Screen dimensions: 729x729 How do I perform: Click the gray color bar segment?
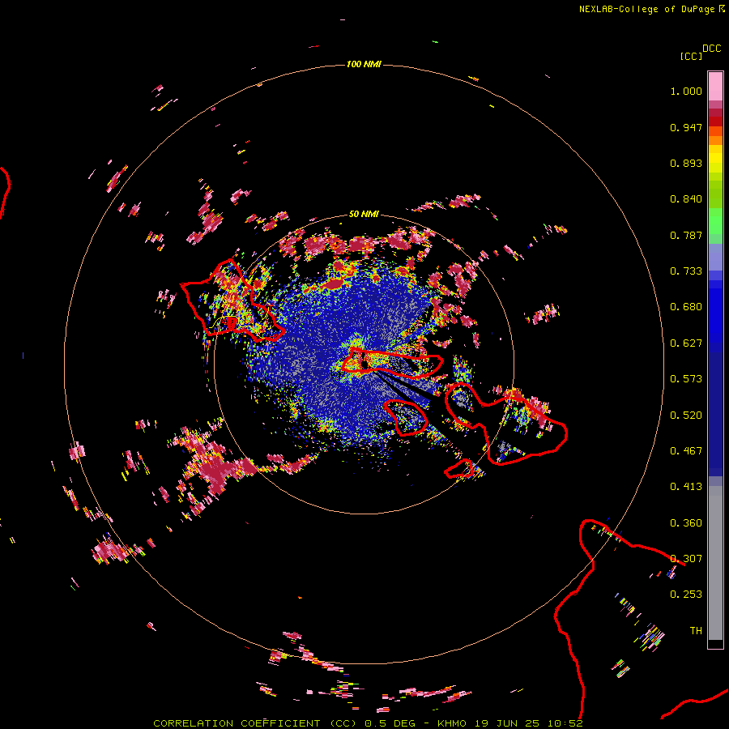tap(715, 563)
